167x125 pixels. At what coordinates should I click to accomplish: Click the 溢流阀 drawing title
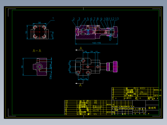(x=152, y=108)
